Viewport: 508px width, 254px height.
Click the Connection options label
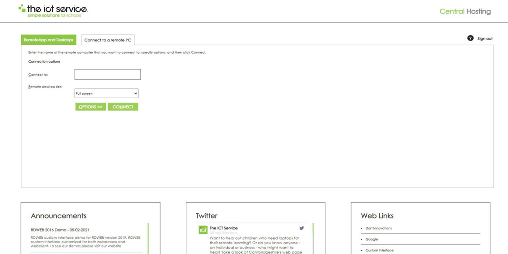[44, 62]
